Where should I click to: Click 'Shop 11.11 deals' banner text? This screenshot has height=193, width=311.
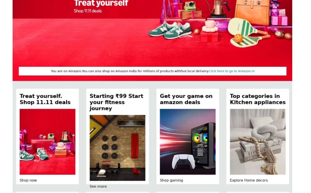(88, 11)
